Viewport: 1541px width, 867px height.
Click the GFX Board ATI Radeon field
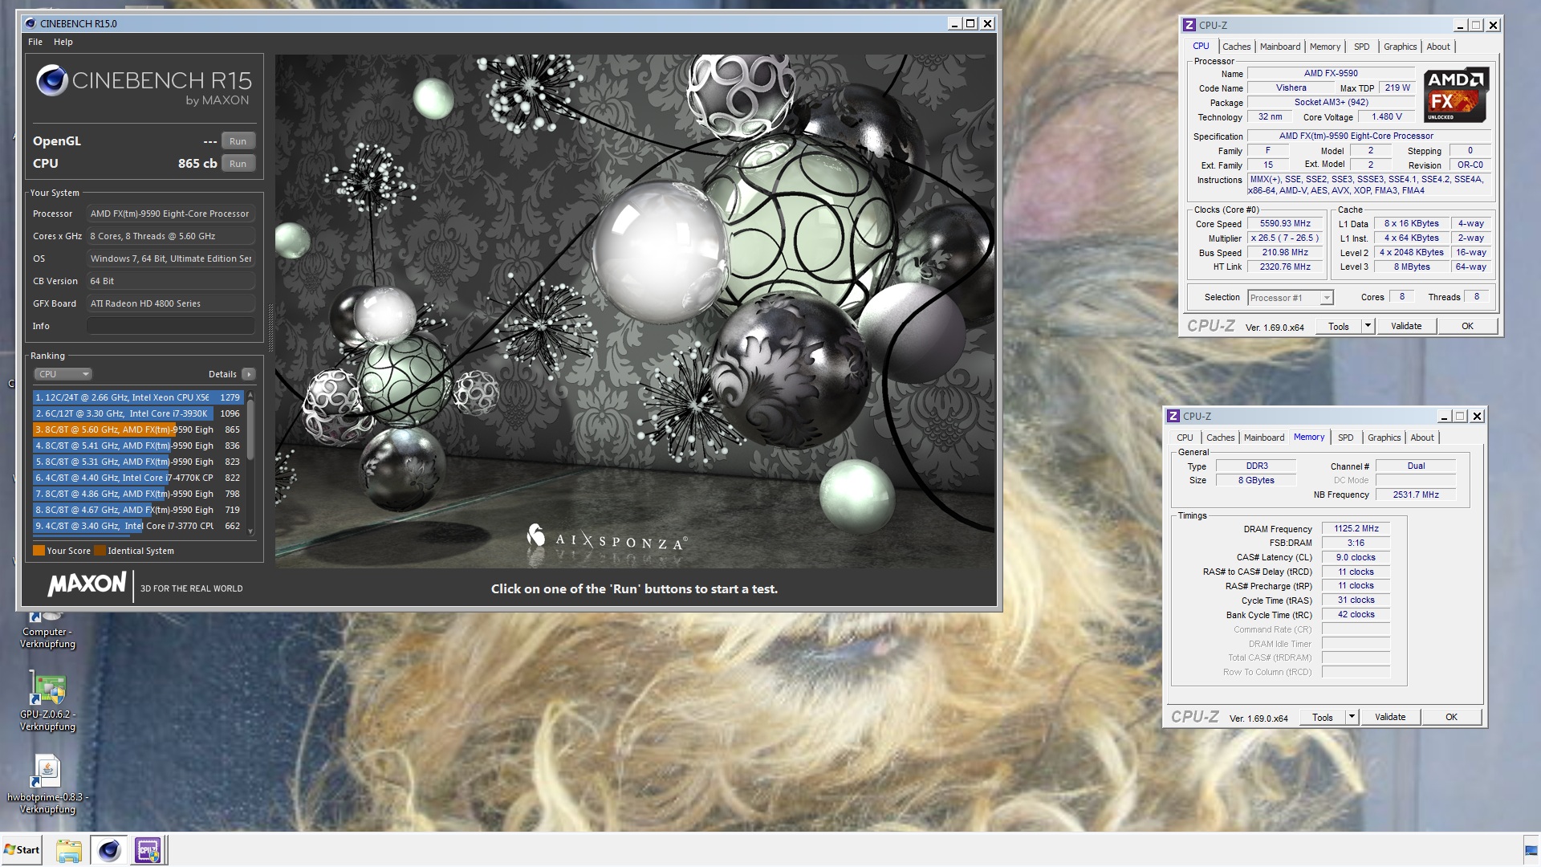(x=171, y=303)
